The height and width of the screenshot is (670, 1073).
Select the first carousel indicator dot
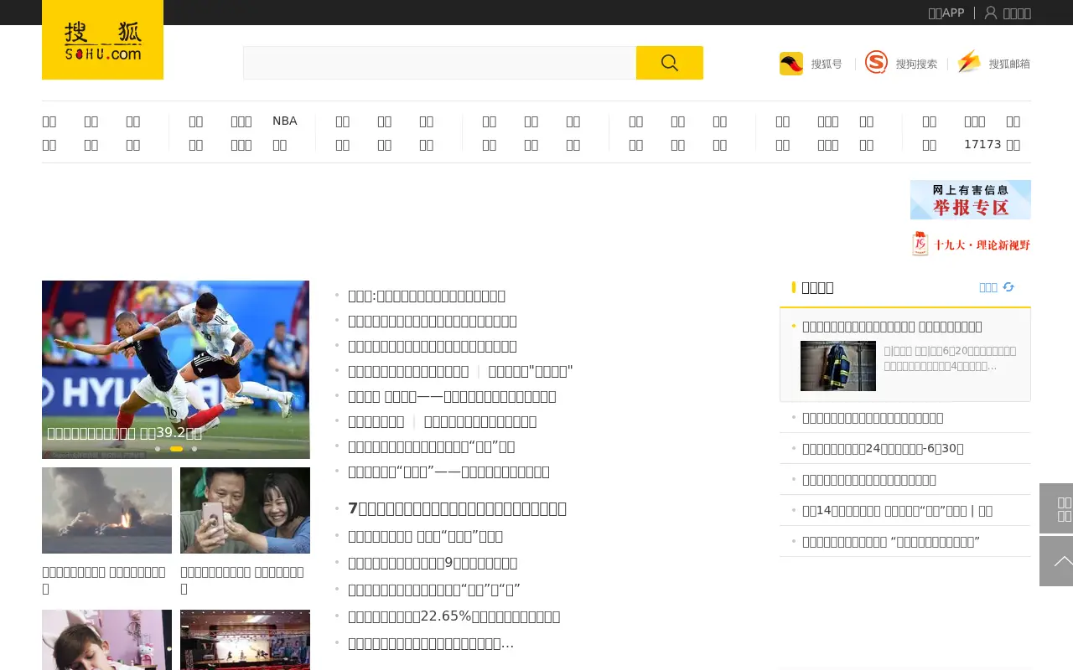tap(158, 449)
